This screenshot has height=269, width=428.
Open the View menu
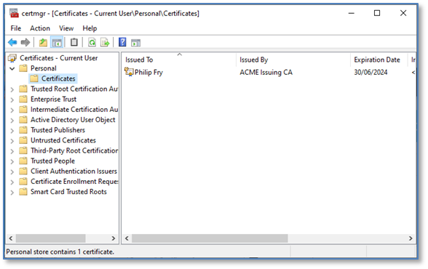[x=66, y=28]
